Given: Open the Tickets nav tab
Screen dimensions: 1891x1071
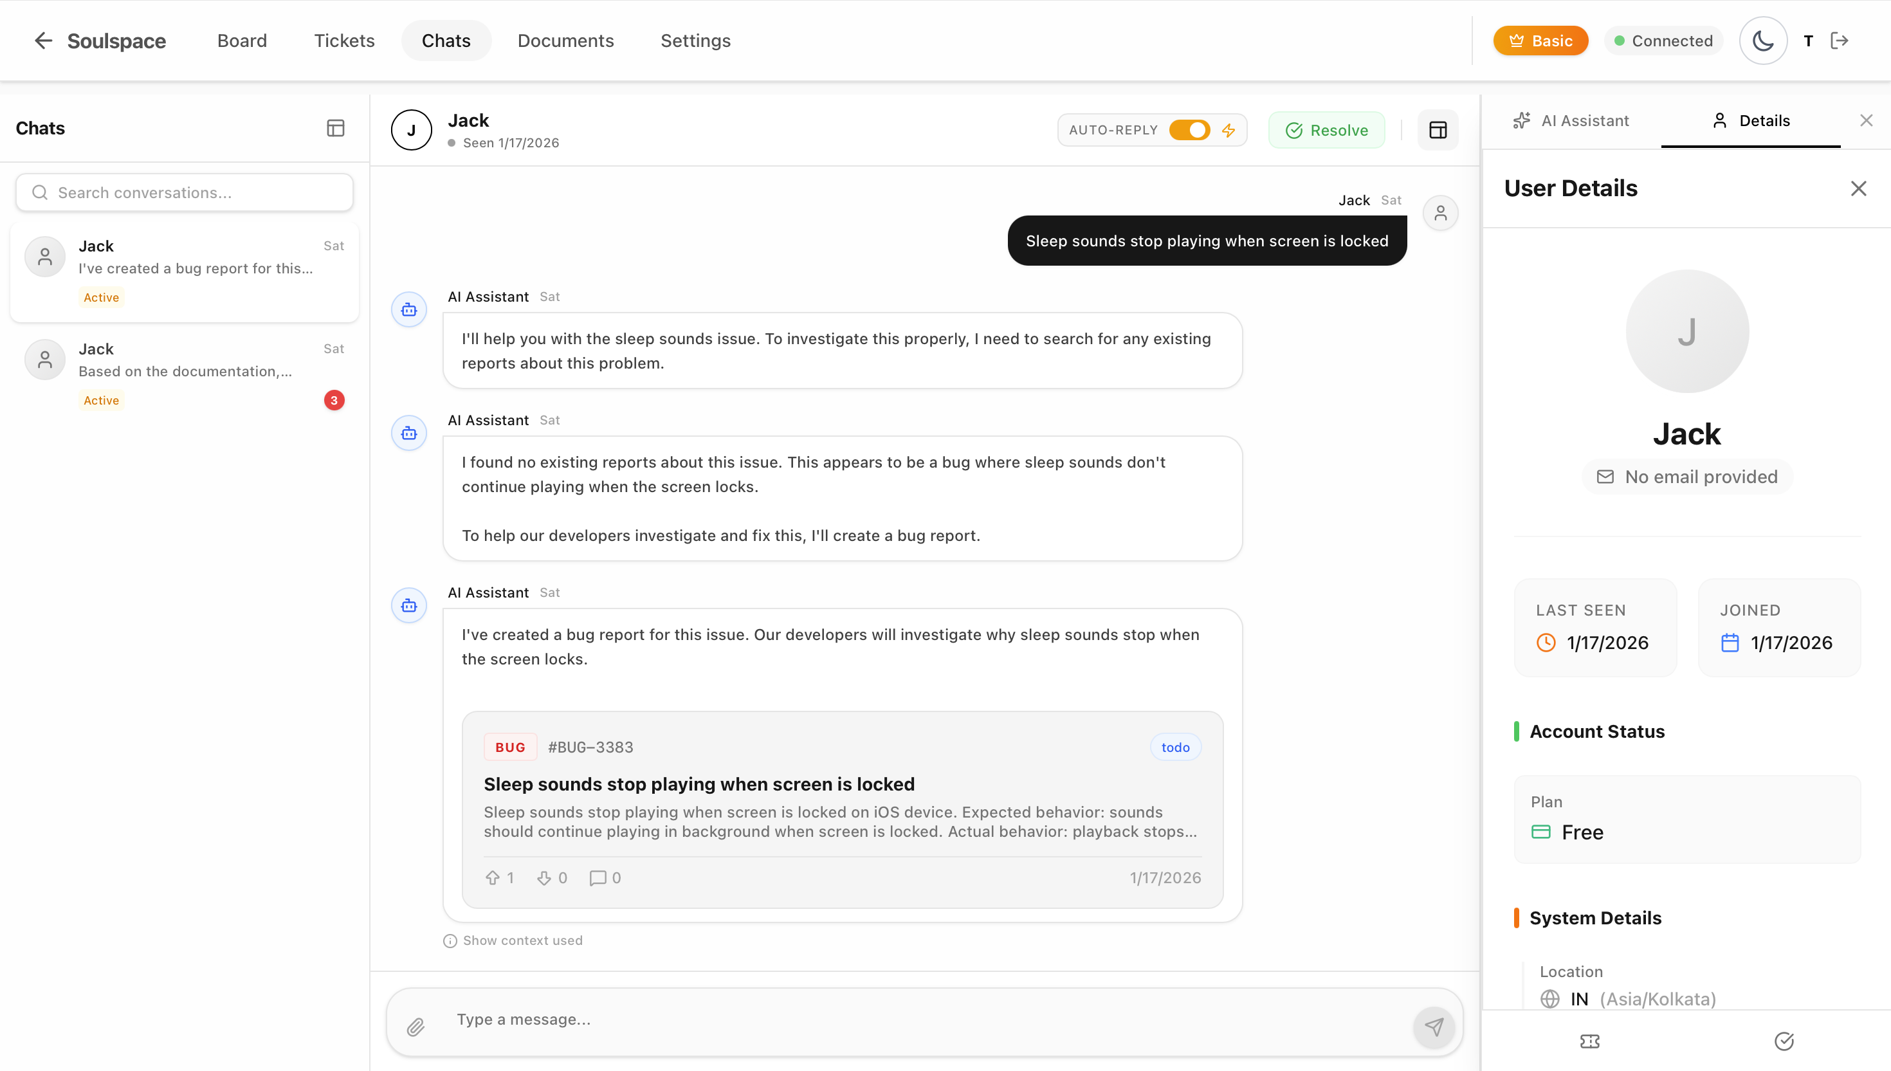Looking at the screenshot, I should click(344, 41).
